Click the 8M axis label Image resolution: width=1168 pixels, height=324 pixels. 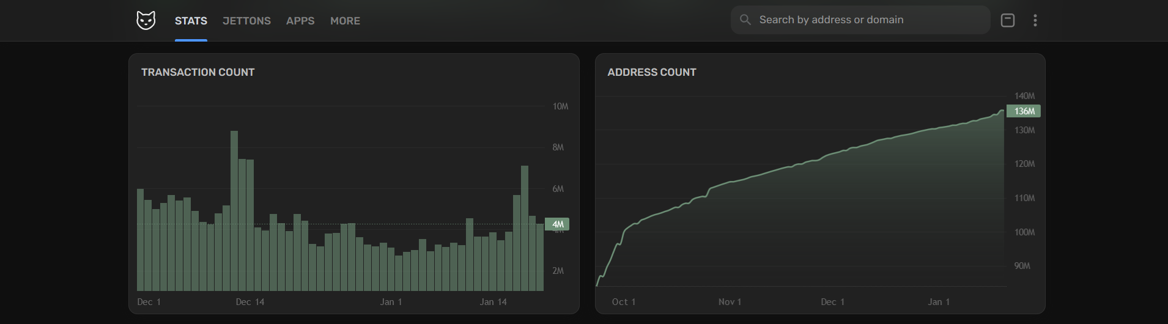point(558,147)
